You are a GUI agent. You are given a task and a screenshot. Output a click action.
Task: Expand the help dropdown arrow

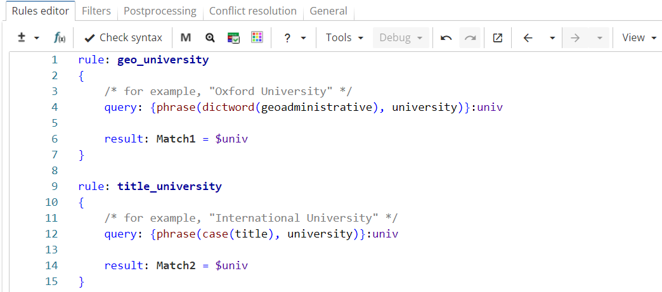pyautogui.click(x=303, y=38)
